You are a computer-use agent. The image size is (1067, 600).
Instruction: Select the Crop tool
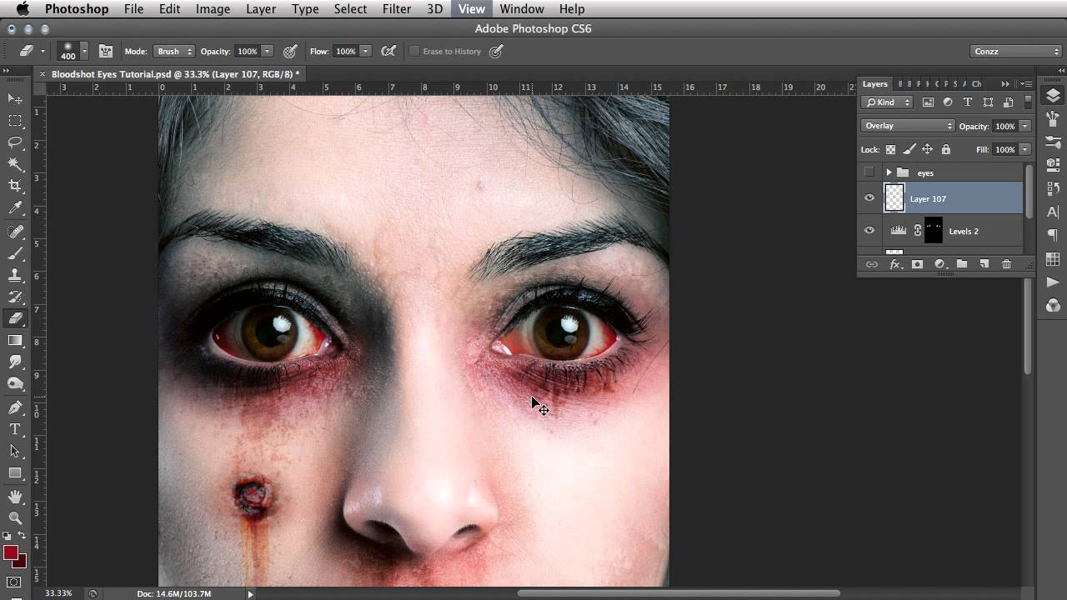15,186
